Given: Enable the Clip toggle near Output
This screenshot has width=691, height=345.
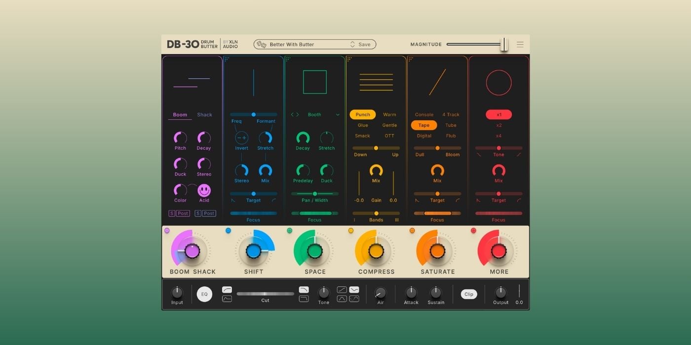Looking at the screenshot, I should (x=468, y=294).
